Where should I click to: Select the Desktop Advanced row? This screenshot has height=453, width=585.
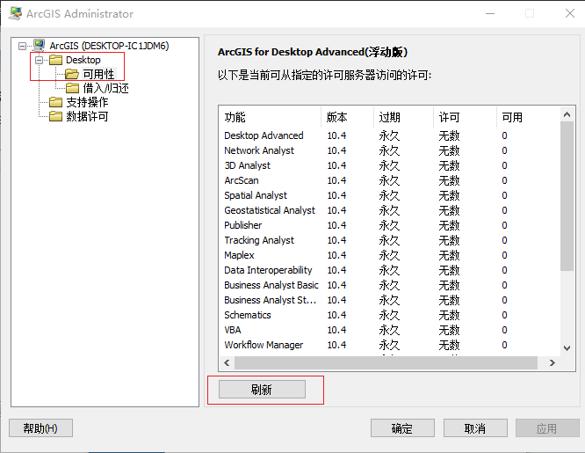pos(389,135)
